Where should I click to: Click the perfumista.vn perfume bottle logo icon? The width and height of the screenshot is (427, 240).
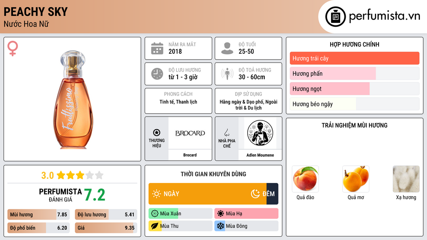(335, 17)
